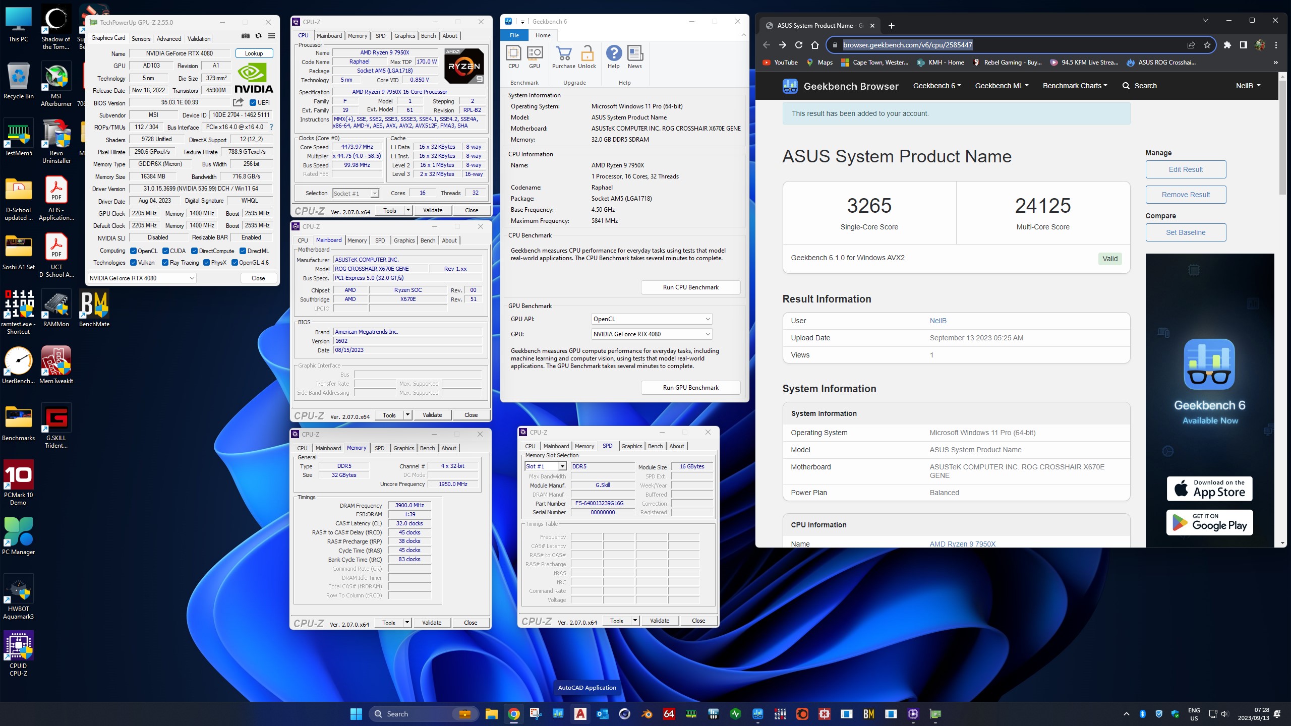
Task: Click the Lookup button in GPU-Z
Action: coord(254,53)
